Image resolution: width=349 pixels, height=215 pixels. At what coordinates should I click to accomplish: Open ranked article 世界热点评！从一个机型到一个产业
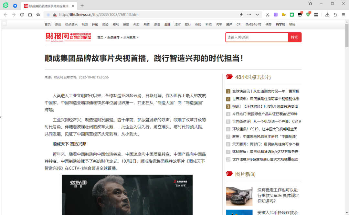point(266,122)
